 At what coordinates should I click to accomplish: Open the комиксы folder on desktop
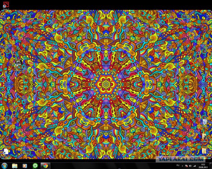coord(205,138)
